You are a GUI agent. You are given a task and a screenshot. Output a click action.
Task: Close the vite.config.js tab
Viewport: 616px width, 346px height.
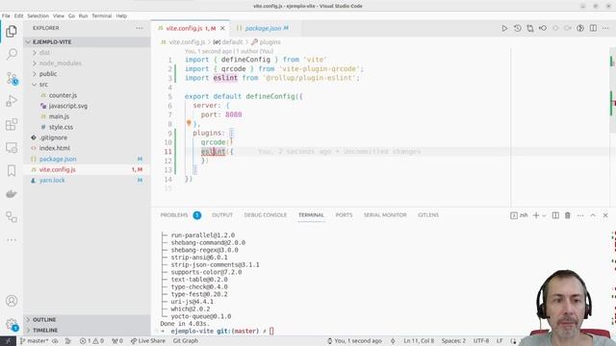point(222,28)
